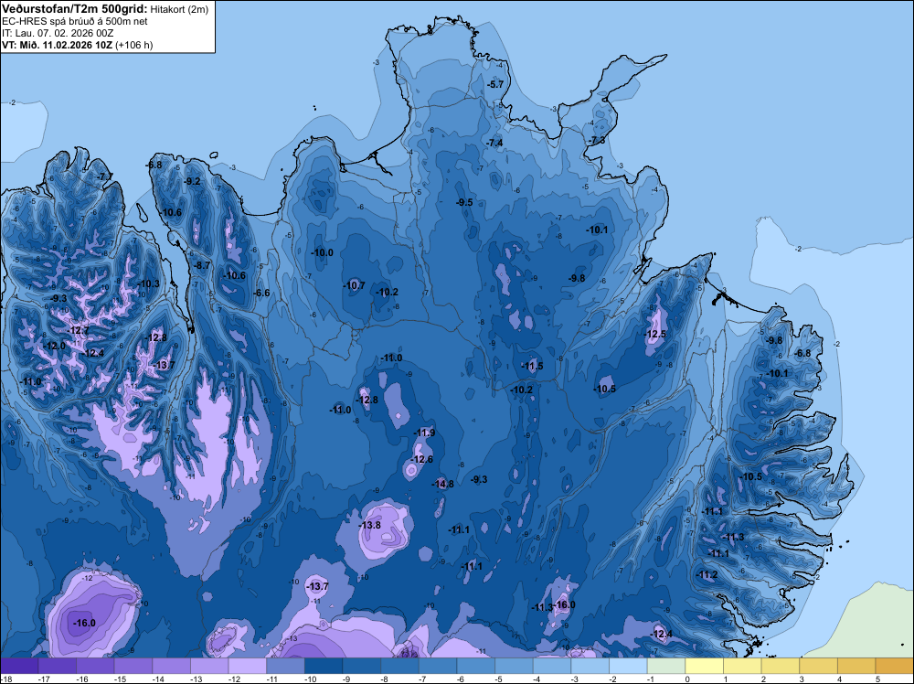The height and width of the screenshot is (684, 914).
Task: Select the -8.7 temperature value
Action: (202, 265)
